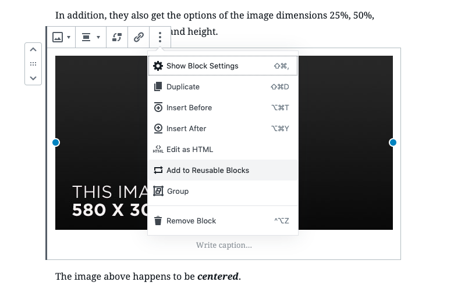Click the left blue resize handle
This screenshot has height=289, width=454.
click(x=56, y=143)
